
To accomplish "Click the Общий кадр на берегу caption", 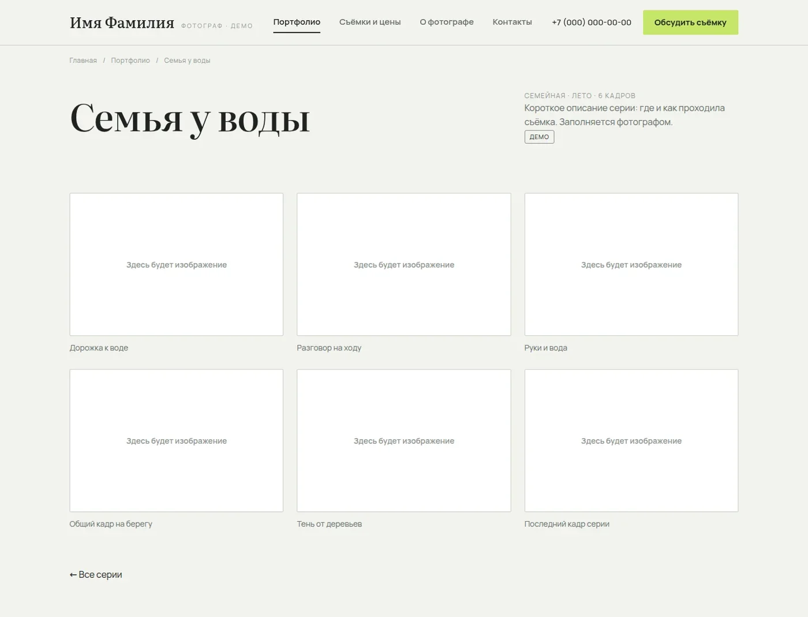I will 111,524.
